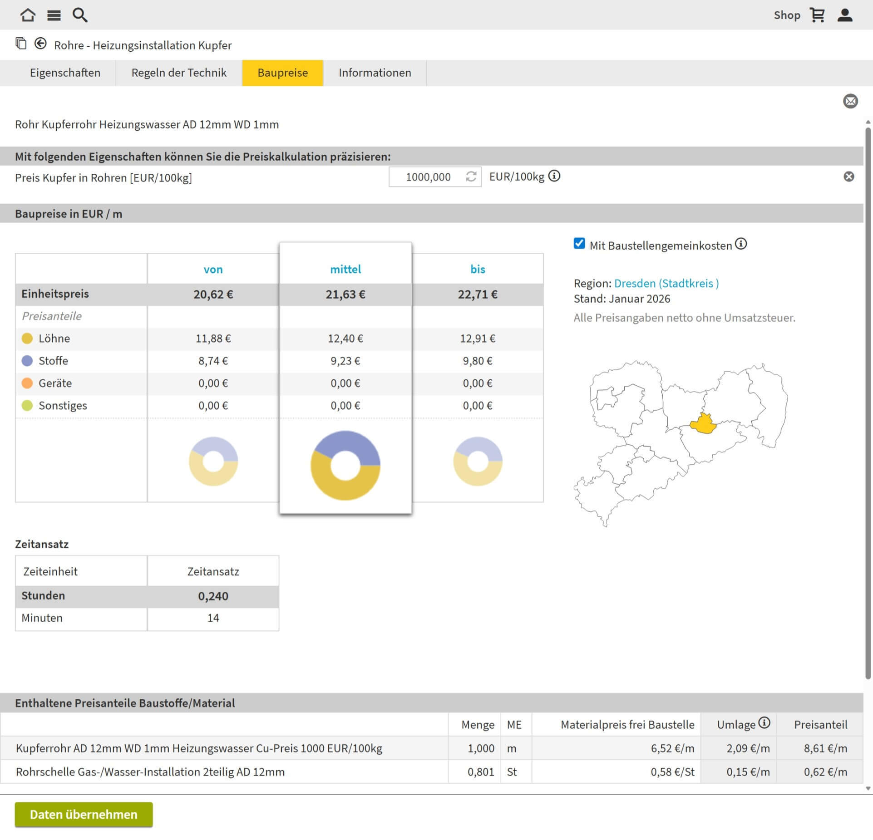Image resolution: width=873 pixels, height=840 pixels.
Task: Click the back arrow beside Rohre title
Action: 40,44
